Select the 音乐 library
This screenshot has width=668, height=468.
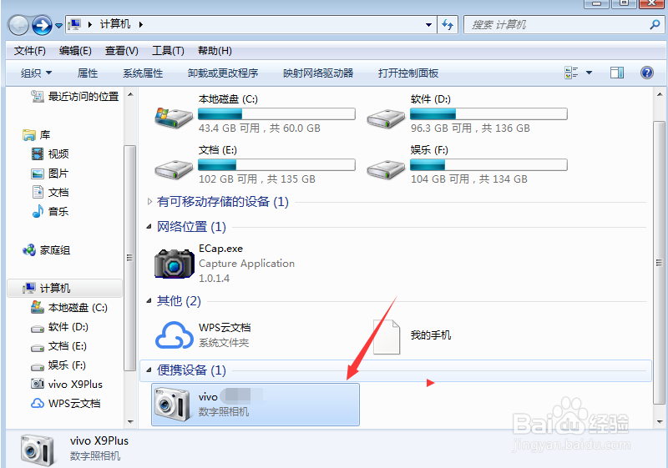click(50, 211)
